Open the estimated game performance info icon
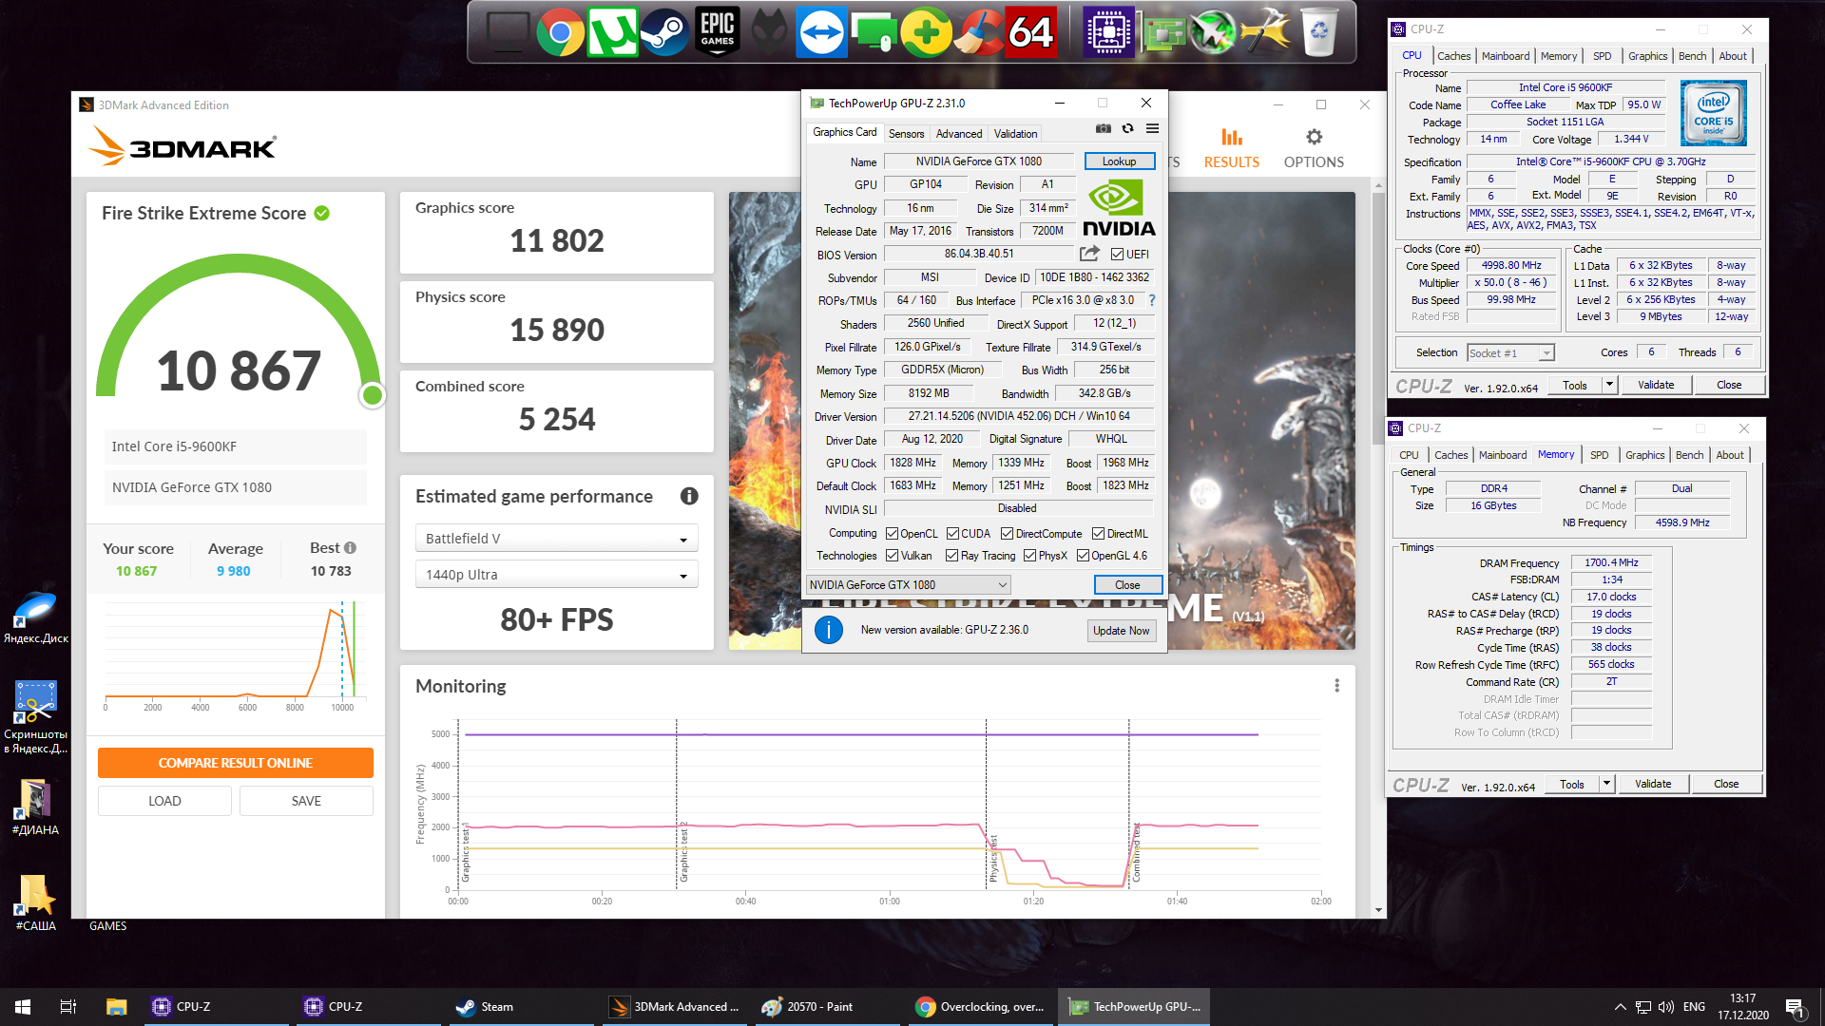The width and height of the screenshot is (1825, 1026). pyautogui.click(x=689, y=496)
